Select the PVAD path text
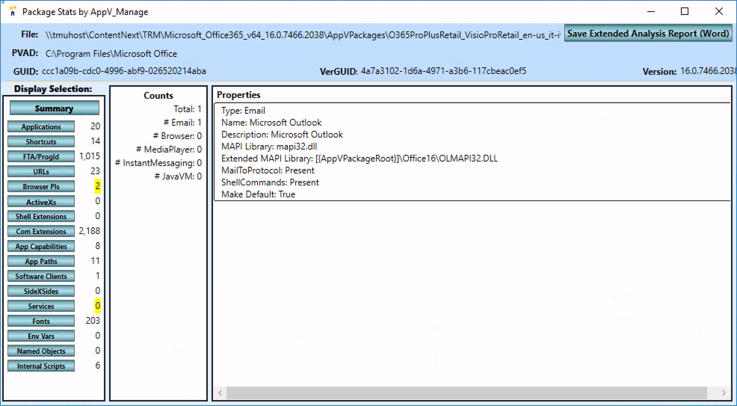Image resolution: width=737 pixels, height=406 pixels. (111, 54)
